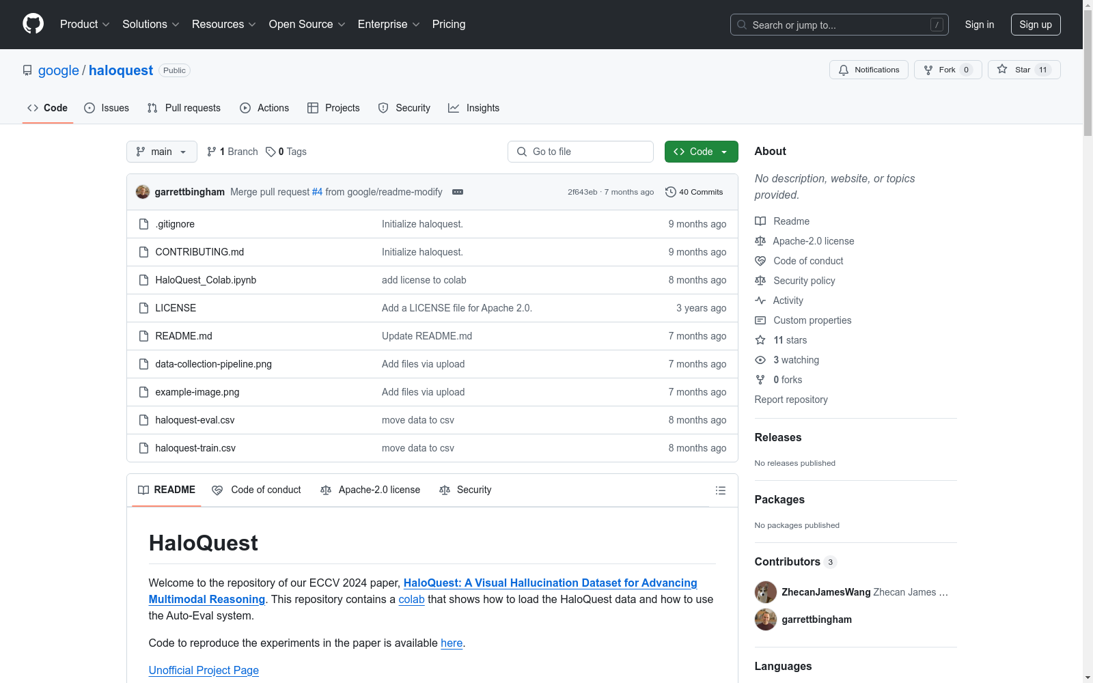The width and height of the screenshot is (1093, 683).
Task: Open the README outline list icon
Action: coord(720,490)
